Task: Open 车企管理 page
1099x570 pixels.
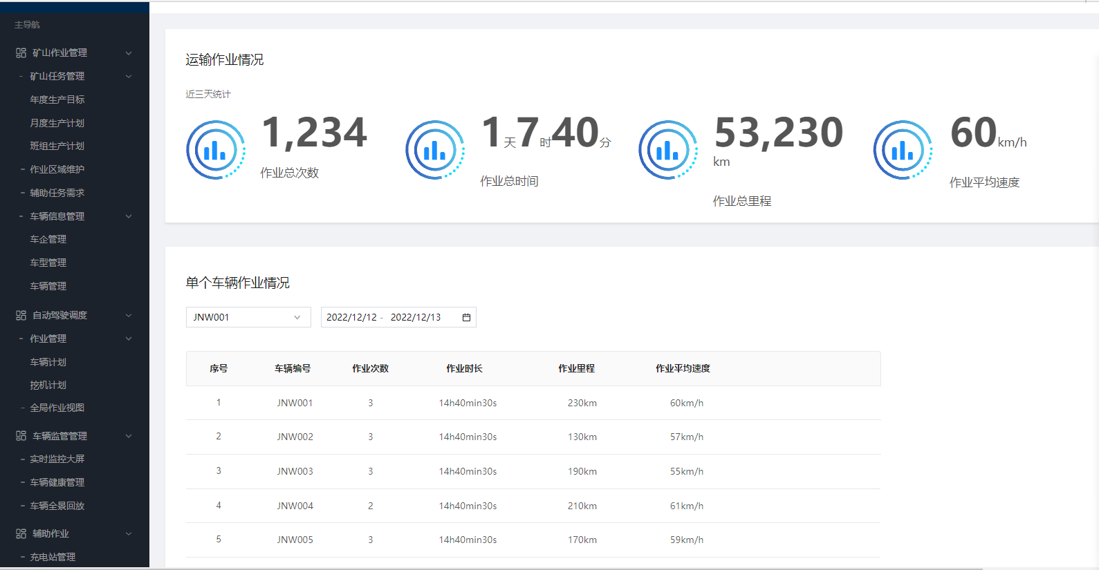Action: click(x=48, y=239)
